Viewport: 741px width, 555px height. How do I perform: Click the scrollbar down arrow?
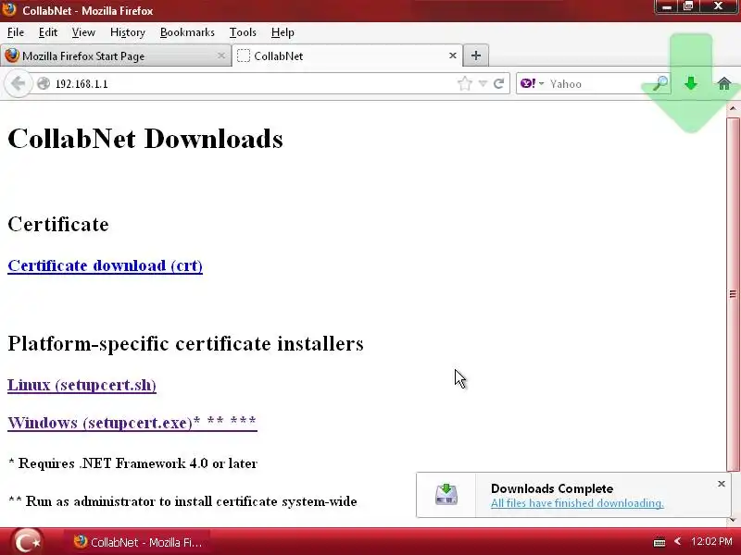click(x=733, y=520)
